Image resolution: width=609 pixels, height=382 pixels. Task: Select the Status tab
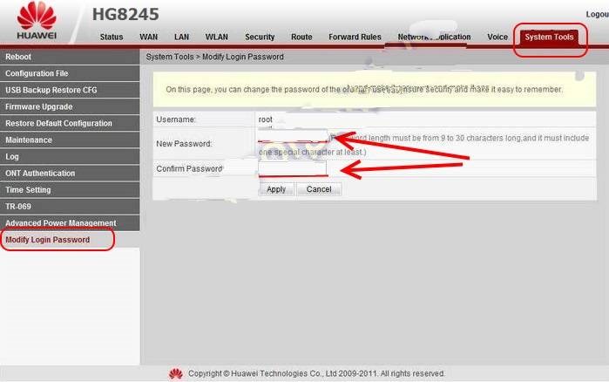pos(112,37)
